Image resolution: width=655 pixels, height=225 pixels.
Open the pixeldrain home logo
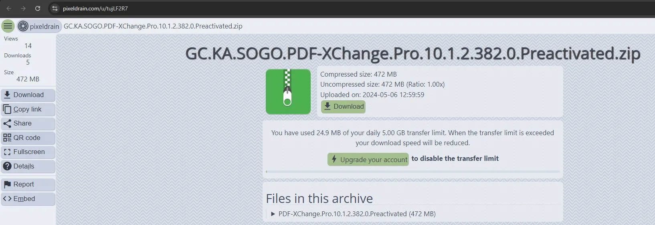[39, 26]
